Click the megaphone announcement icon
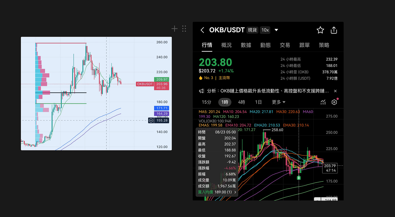Screen dimensions: 395x217 [x=202, y=91]
